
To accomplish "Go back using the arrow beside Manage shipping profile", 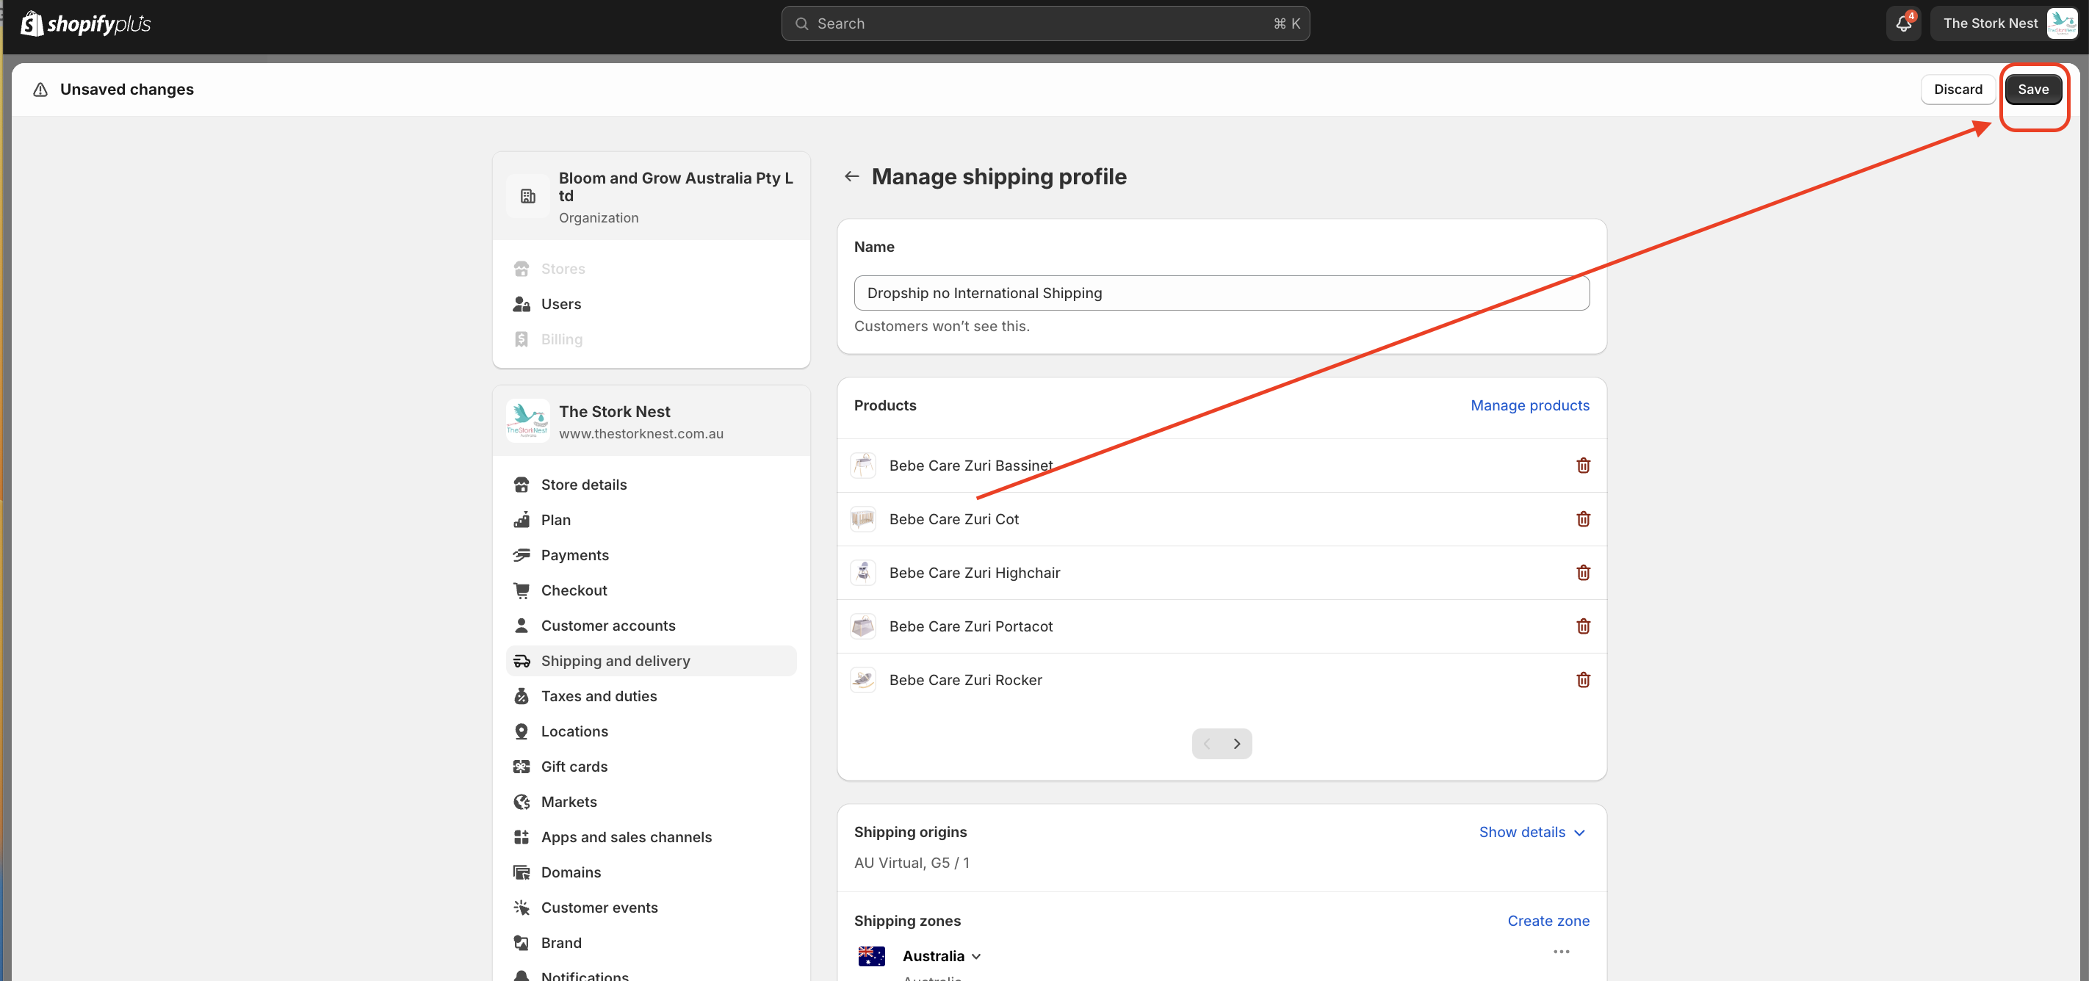I will point(851,176).
